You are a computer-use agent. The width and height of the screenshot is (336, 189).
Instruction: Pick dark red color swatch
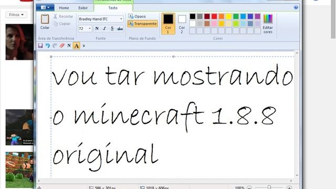(x=207, y=16)
